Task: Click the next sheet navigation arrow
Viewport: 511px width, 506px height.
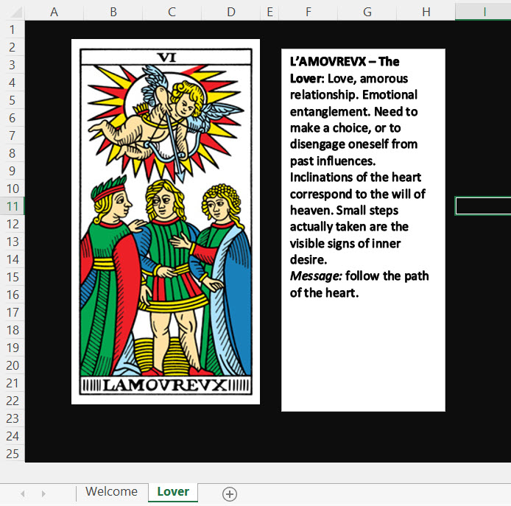Action: tap(43, 493)
